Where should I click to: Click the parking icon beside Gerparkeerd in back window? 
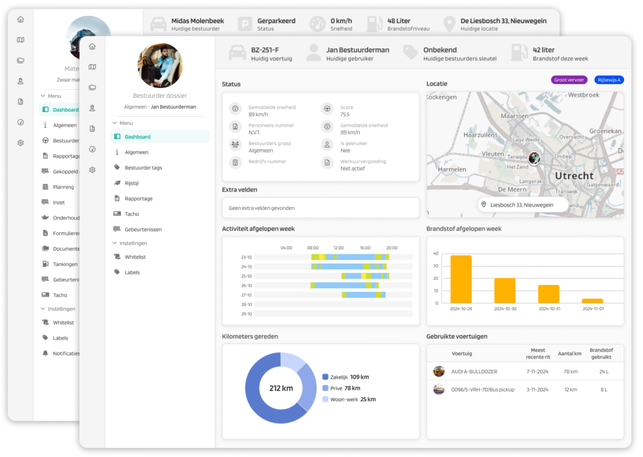pos(246,24)
